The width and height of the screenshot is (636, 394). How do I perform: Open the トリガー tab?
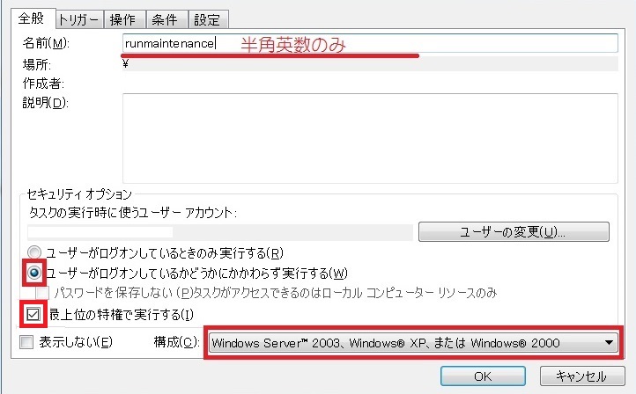[78, 20]
